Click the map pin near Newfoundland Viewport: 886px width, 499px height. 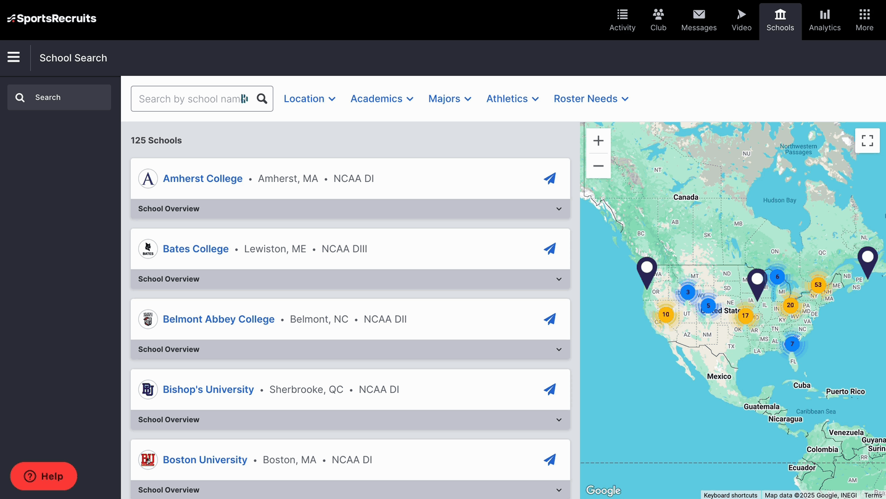(x=867, y=262)
